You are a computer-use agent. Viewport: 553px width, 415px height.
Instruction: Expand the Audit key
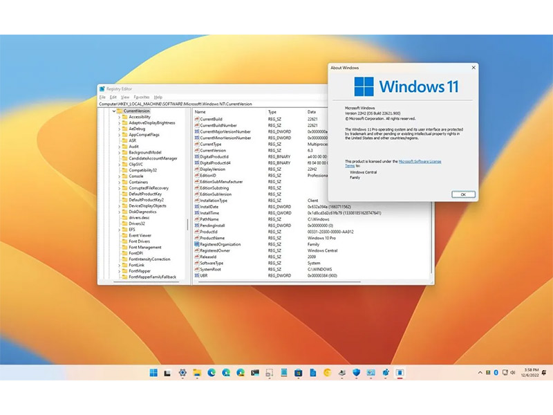point(119,147)
